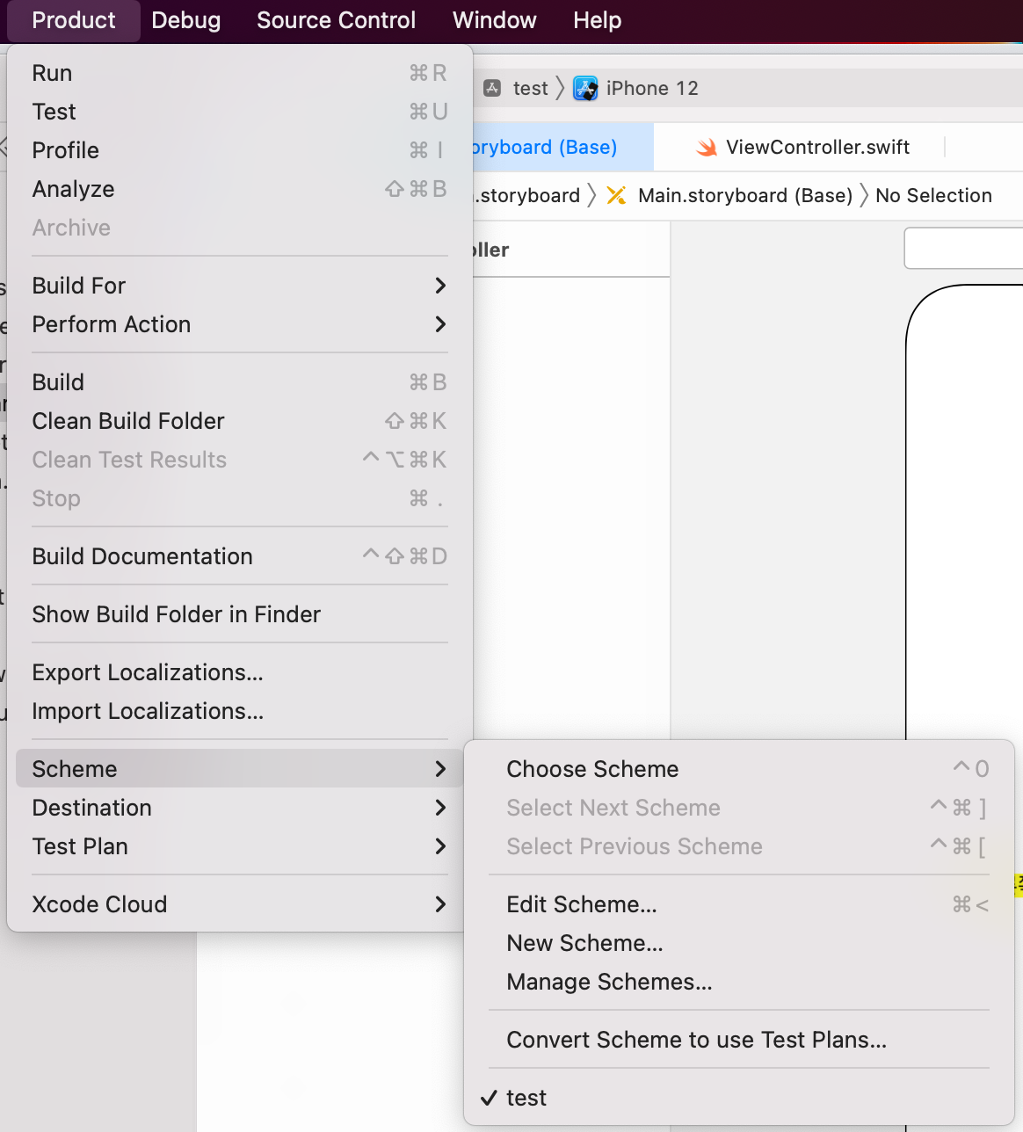Select the checked test scheme
The width and height of the screenshot is (1023, 1132).
[x=738, y=1098]
